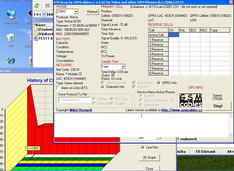Uncheck the Channels Info checkbox
Image resolution: width=234 pixels, height=171 pixels.
[x=103, y=87]
